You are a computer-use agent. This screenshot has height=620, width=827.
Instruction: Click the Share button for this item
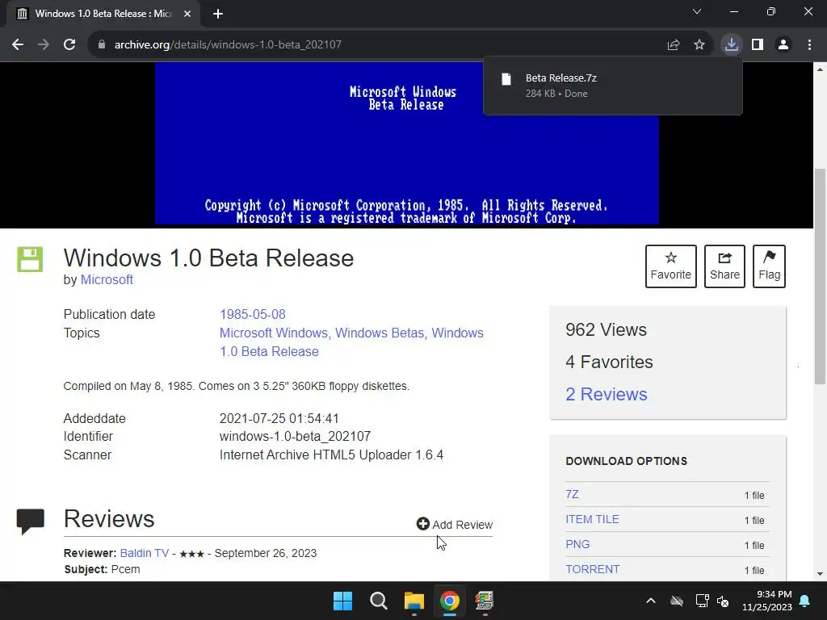[x=724, y=266]
